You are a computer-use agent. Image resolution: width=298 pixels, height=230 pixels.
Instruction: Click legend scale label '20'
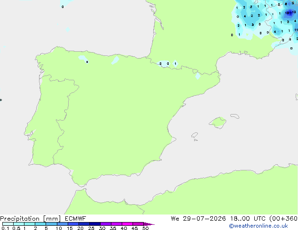tap(80, 228)
